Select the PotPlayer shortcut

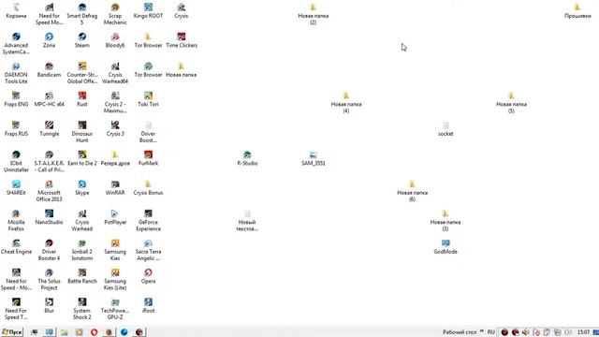115,217
